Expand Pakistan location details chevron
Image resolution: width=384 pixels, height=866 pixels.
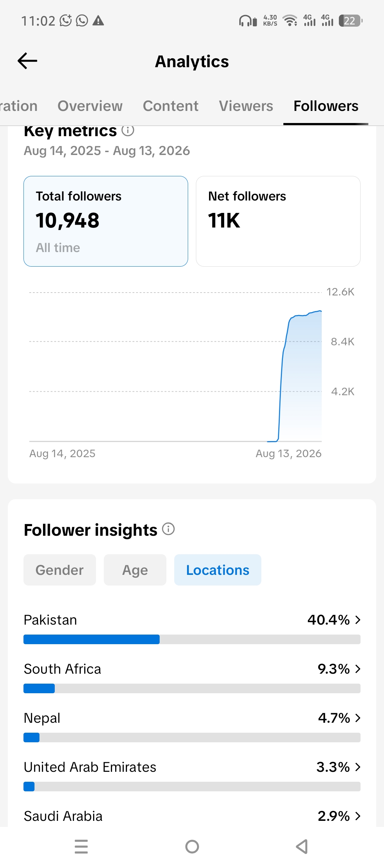tap(358, 620)
